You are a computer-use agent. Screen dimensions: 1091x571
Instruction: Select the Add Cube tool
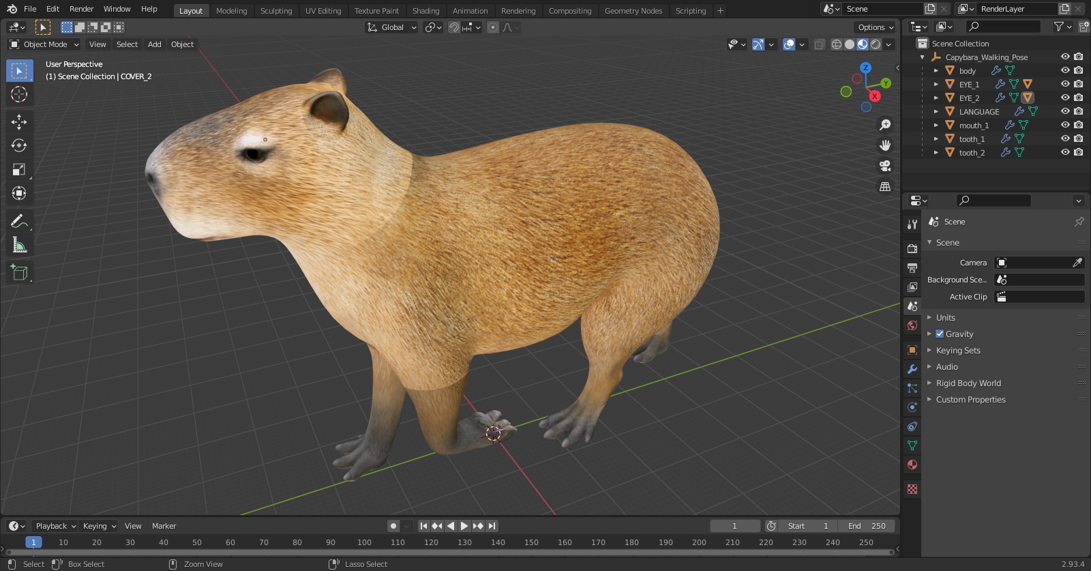point(19,273)
